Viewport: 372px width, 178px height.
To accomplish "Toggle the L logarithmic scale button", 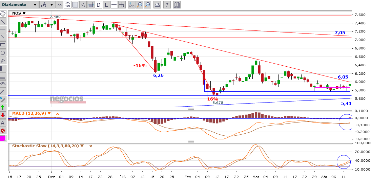I will [x=106, y=4].
